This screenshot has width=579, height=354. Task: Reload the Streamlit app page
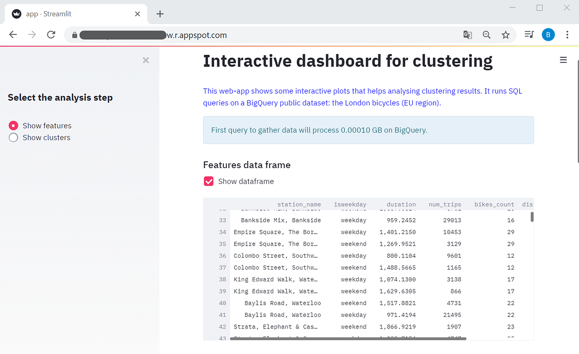coord(51,35)
